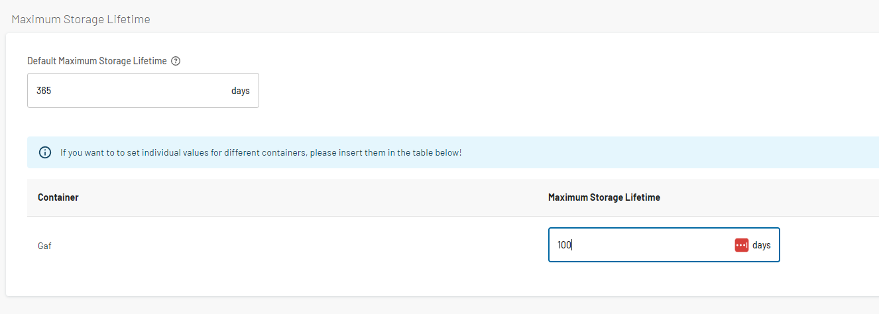Click the Default Maximum Storage Lifetime label text
Viewport: 879px width, 314px height.
tap(97, 61)
